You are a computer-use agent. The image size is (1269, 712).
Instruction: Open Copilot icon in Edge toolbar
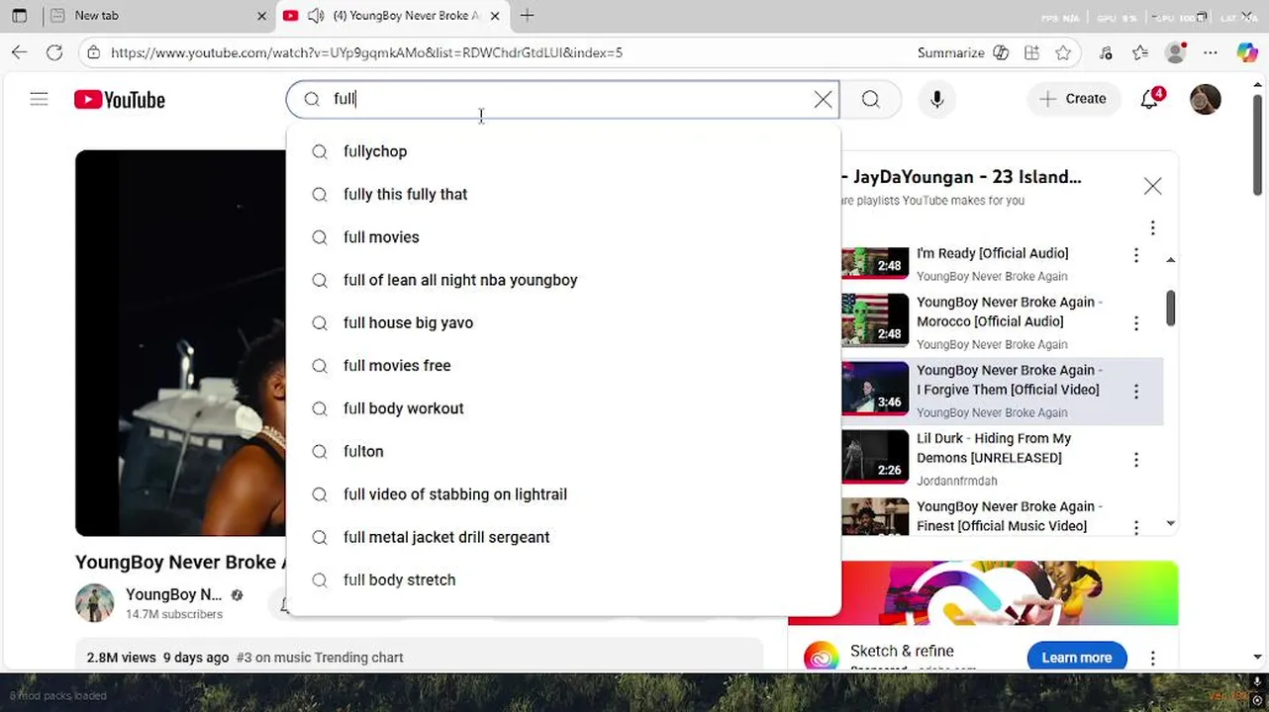[1247, 52]
